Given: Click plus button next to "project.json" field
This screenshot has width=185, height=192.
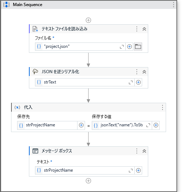Looking at the screenshot, I should click(129, 46).
